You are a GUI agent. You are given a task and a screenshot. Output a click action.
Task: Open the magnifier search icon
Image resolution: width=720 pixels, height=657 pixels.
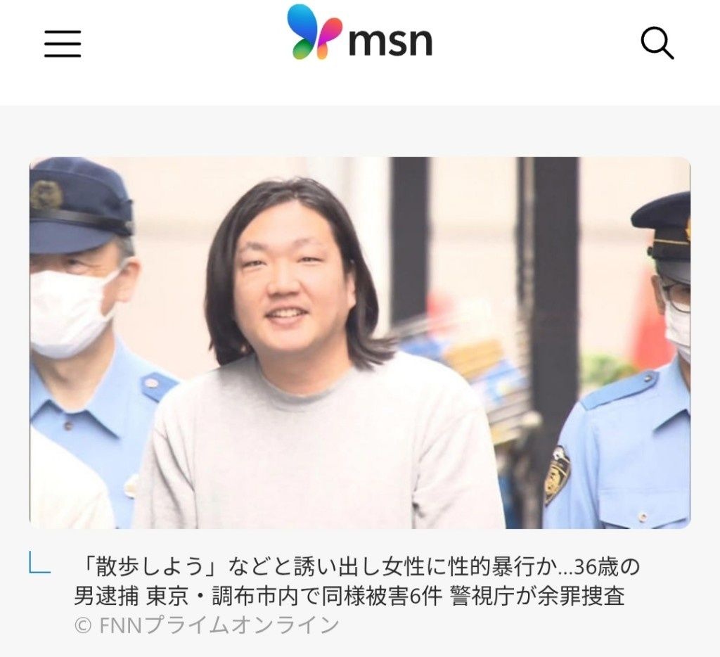pos(657,43)
